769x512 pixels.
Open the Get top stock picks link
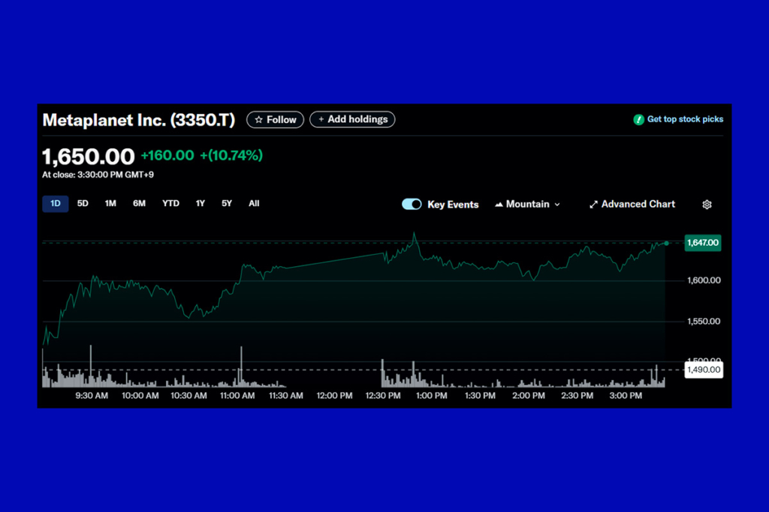click(x=685, y=119)
